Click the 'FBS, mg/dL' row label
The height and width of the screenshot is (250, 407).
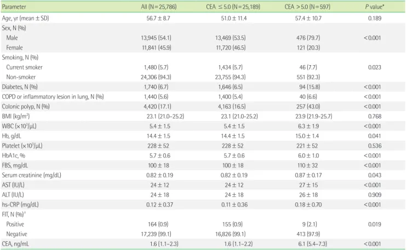pos(15,165)
